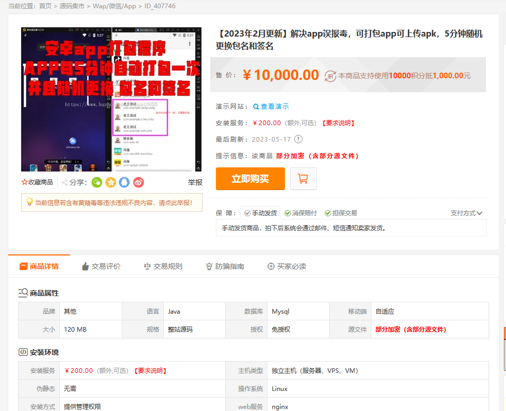The width and height of the screenshot is (506, 411).
Task: Share the product via WeChat icon
Action: pyautogui.click(x=97, y=182)
